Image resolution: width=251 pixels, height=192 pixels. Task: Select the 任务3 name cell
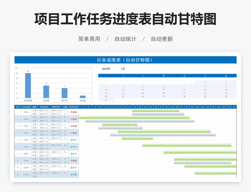tap(26, 126)
